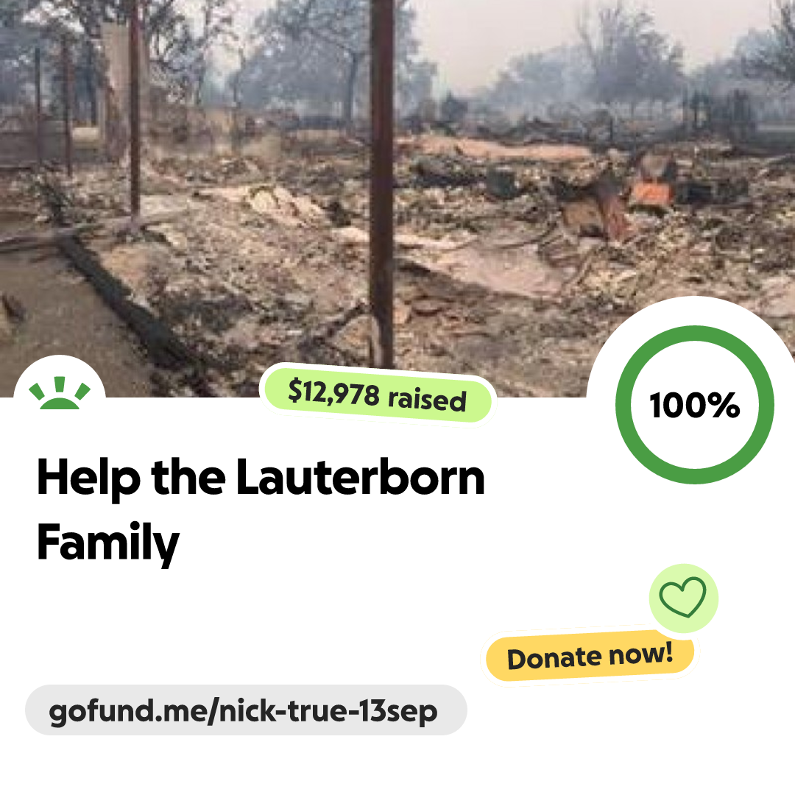Click the light green circle behind the heart
The height and width of the screenshot is (795, 795).
[683, 598]
